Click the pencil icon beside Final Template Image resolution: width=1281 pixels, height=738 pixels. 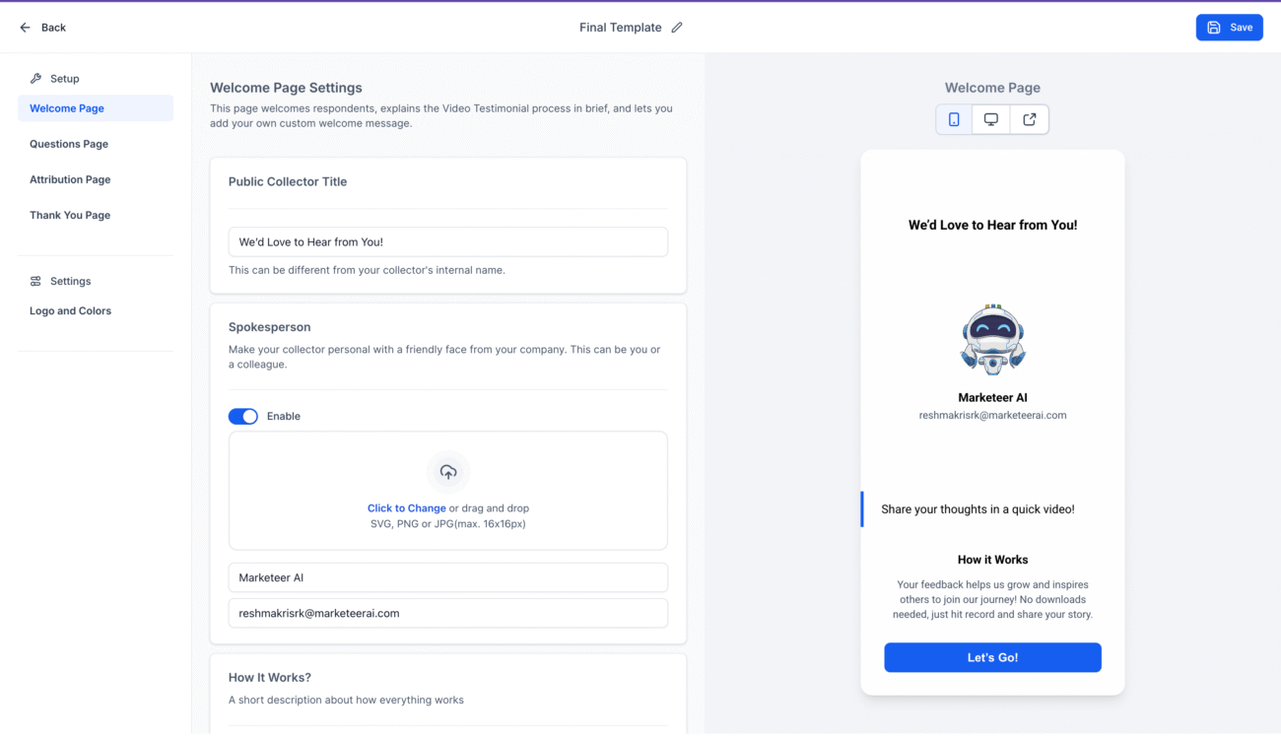click(676, 27)
